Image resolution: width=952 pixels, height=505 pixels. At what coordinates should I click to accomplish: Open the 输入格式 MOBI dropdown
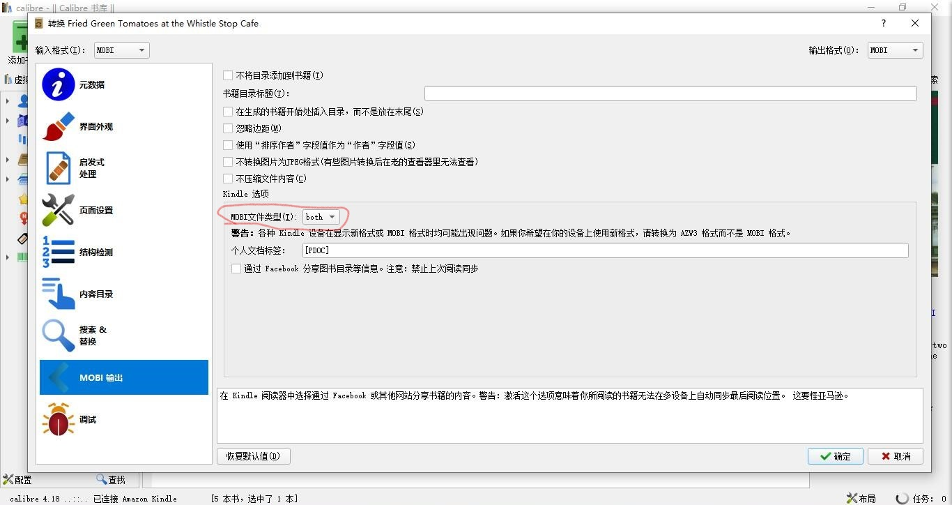click(121, 50)
